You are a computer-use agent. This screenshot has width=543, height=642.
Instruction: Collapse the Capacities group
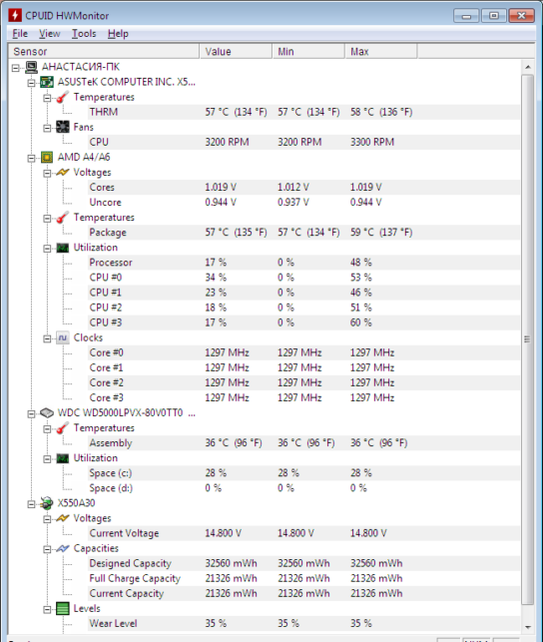tap(48, 549)
